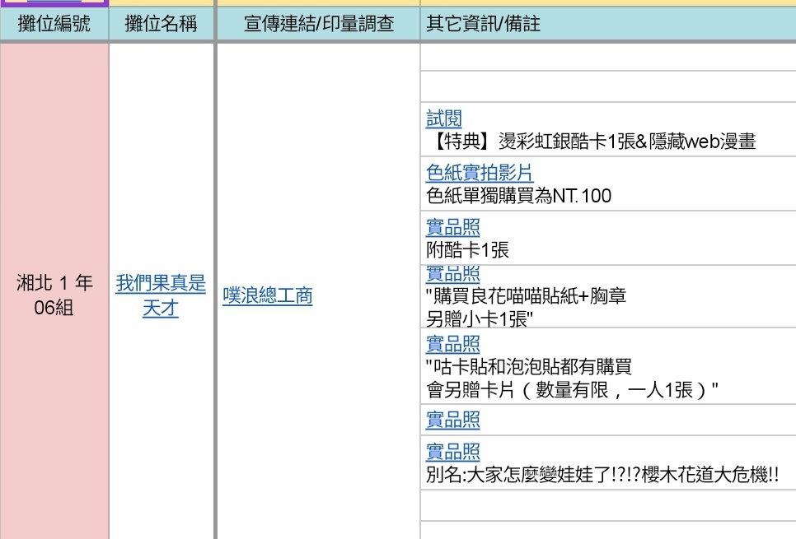Open 實品照 link above 附酷卡1張
The width and height of the screenshot is (796, 539).
453,227
